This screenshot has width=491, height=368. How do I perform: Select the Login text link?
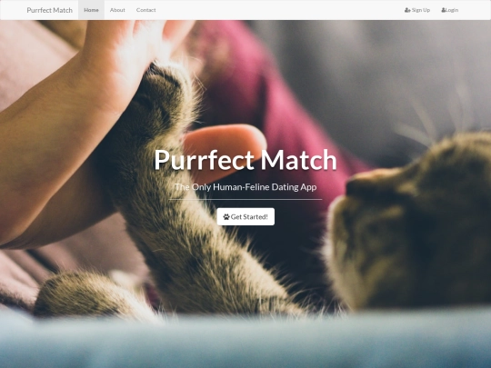(452, 10)
